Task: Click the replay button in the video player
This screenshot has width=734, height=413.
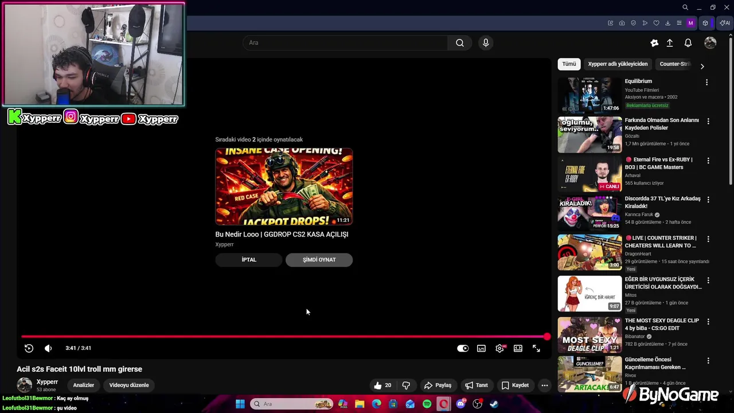Action: pyautogui.click(x=29, y=348)
